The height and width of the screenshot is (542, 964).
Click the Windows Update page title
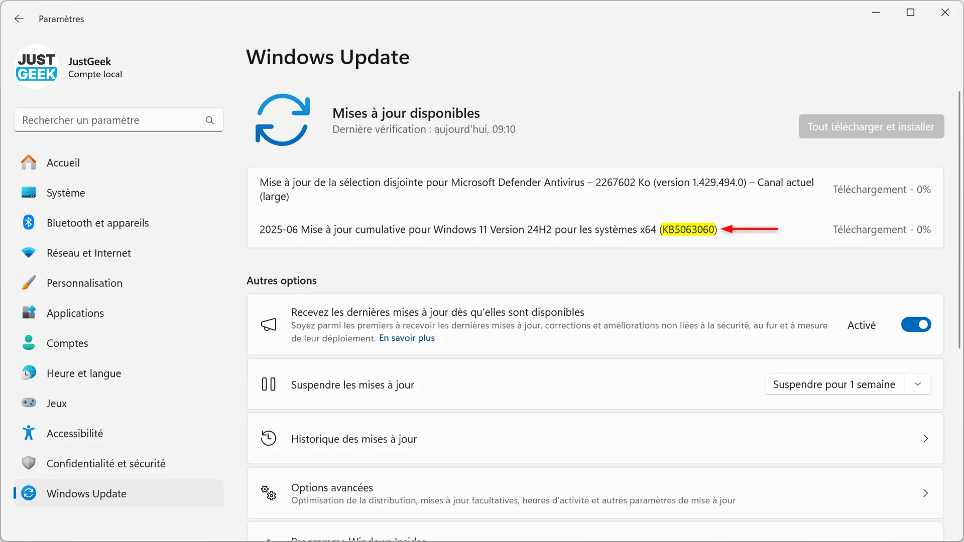327,57
